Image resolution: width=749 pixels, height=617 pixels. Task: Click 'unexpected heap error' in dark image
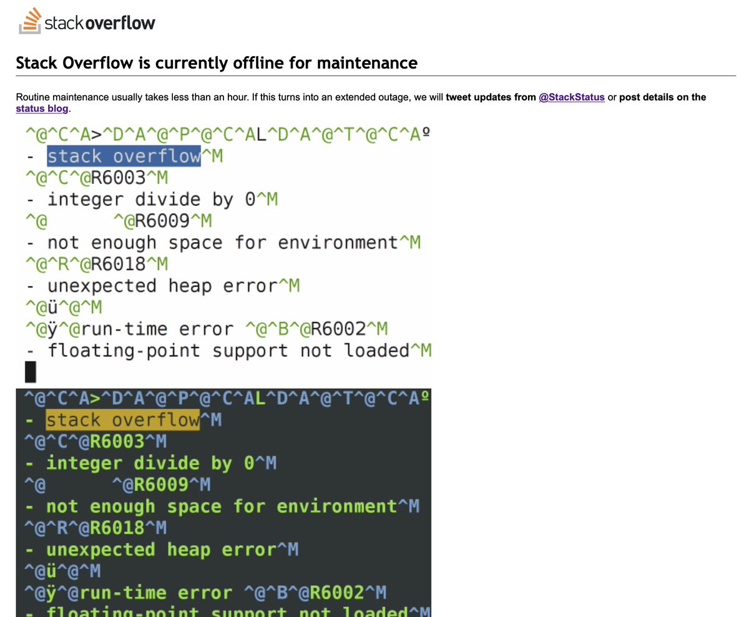[161, 550]
